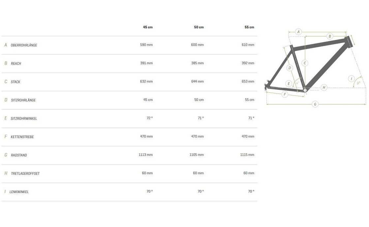The image size is (369, 227).
Task: Click the Sitzrohrwinkel row label
Action: (24, 119)
